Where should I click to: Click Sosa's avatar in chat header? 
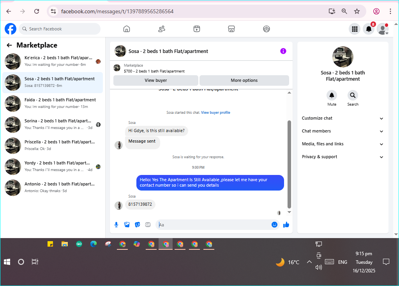click(120, 51)
